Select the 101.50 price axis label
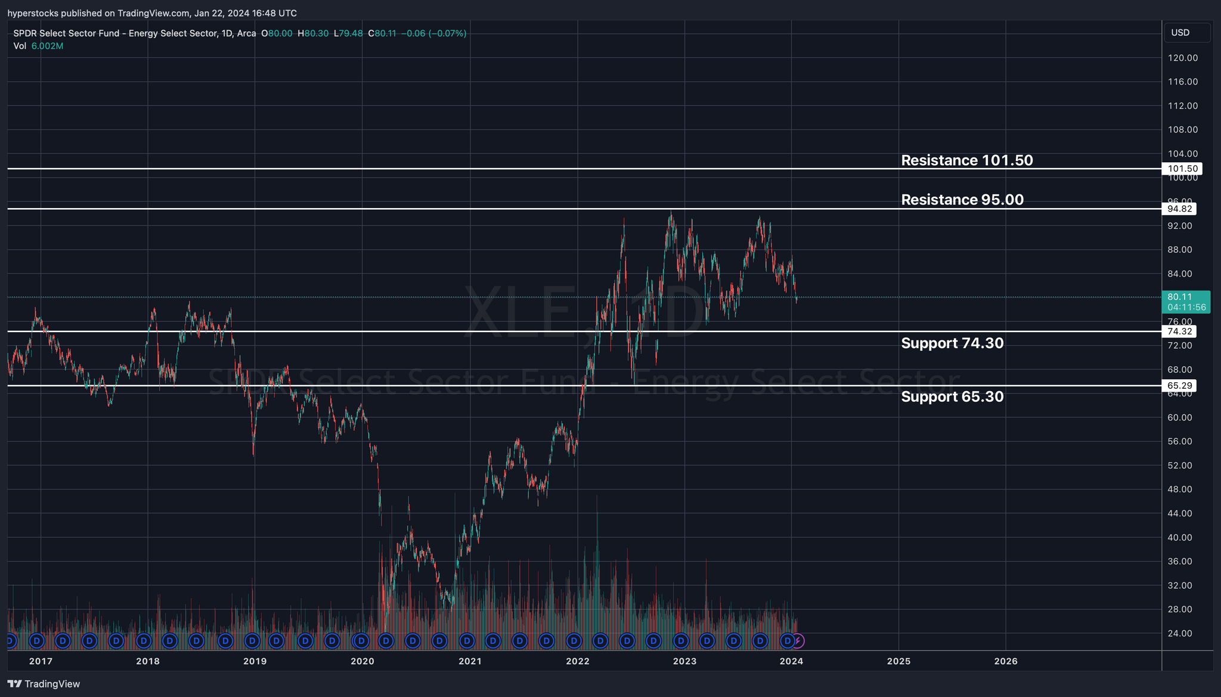This screenshot has width=1221, height=697. (1182, 169)
